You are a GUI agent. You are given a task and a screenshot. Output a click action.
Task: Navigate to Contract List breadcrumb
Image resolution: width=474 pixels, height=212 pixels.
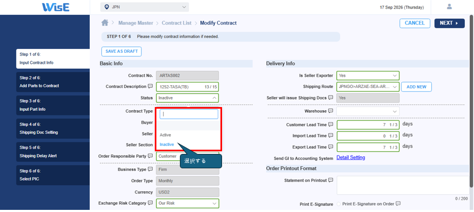point(177,23)
